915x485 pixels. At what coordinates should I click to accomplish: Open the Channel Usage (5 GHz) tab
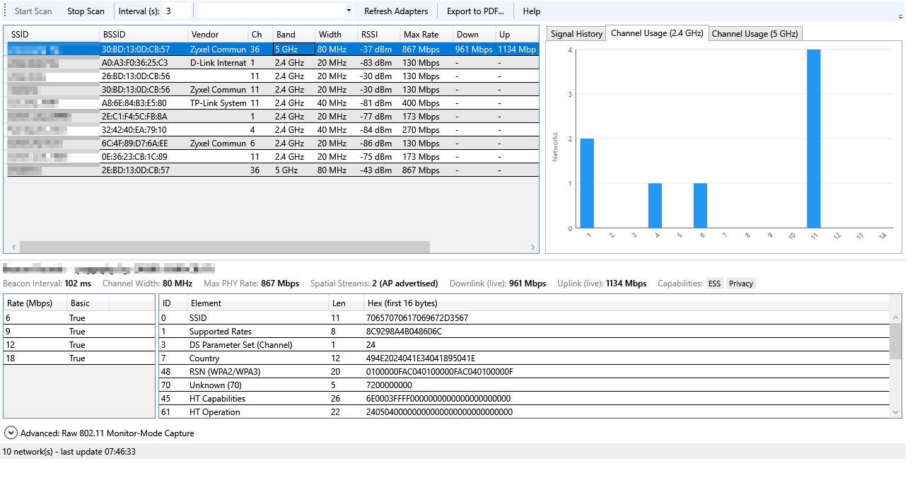point(754,33)
